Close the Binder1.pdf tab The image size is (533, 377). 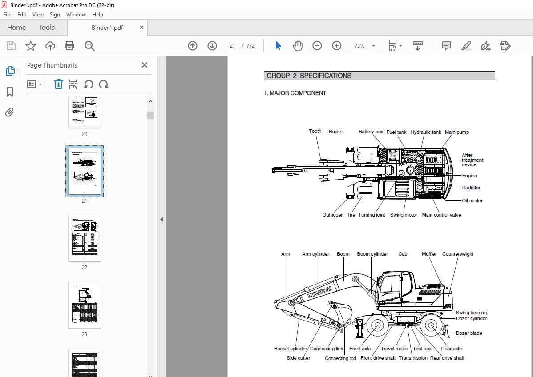point(142,28)
